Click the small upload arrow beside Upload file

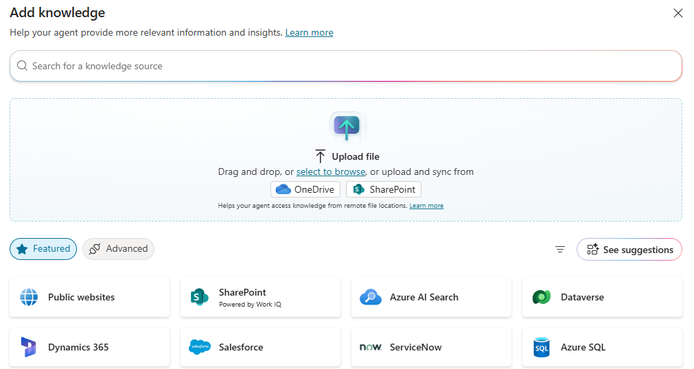(x=321, y=156)
